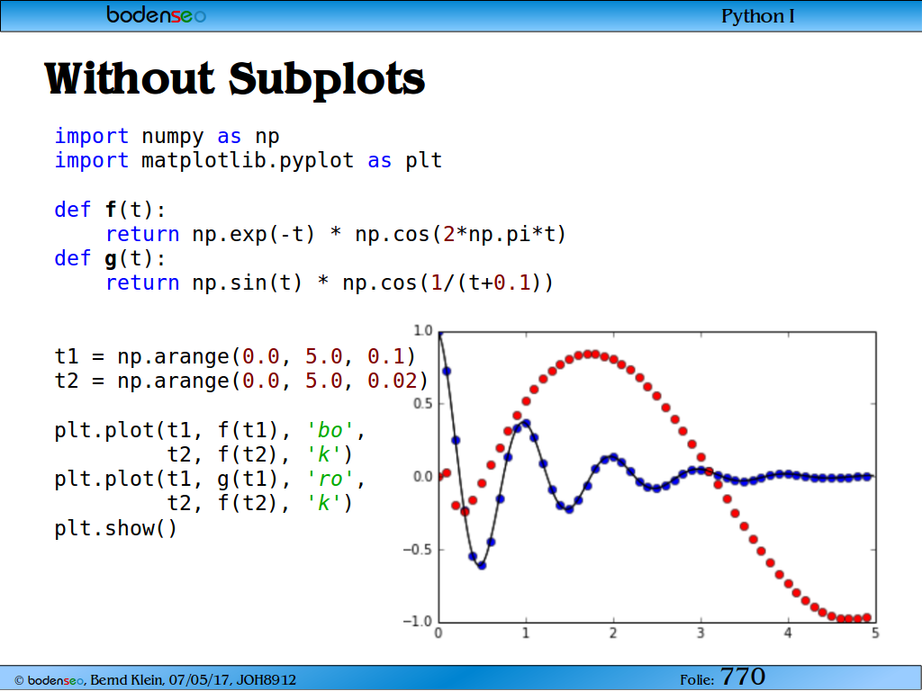Image resolution: width=922 pixels, height=691 pixels.
Task: Click the plt.show() line
Action: (x=115, y=528)
